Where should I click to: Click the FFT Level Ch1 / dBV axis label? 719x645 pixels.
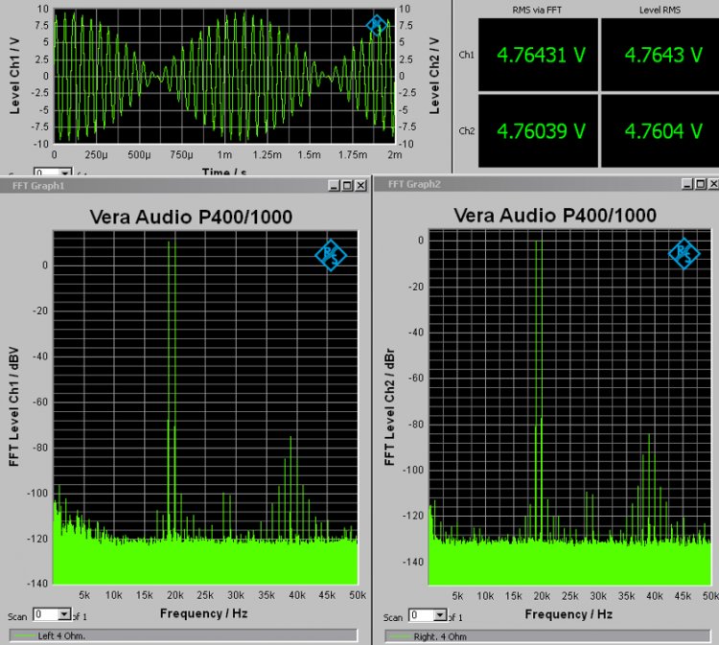(13, 406)
